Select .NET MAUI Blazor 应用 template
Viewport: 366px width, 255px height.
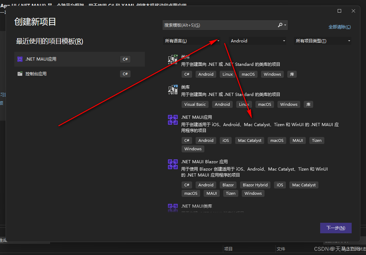(204, 161)
